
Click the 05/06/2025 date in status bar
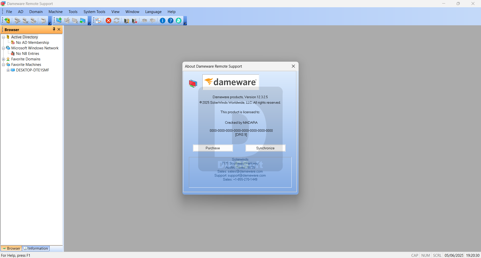(x=454, y=255)
